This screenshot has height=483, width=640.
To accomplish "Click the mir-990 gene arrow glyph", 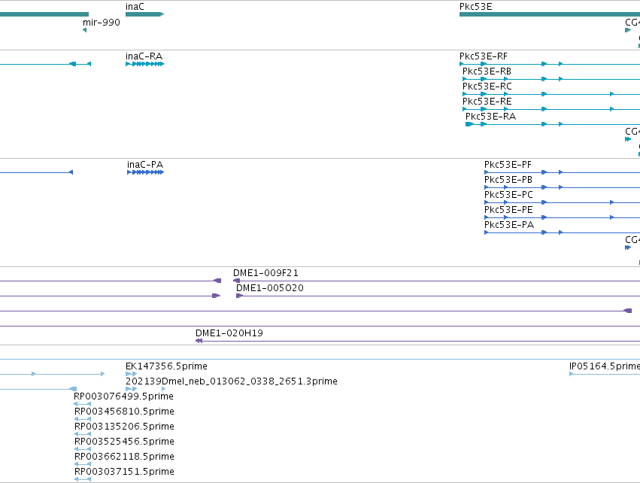I will (x=84, y=30).
